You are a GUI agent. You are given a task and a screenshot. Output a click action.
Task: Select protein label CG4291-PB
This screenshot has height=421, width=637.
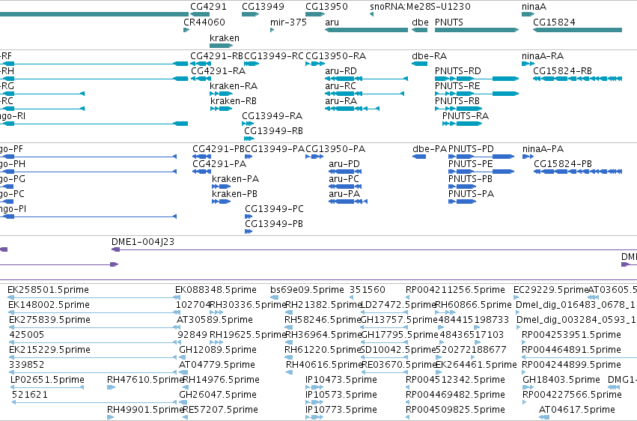219,149
